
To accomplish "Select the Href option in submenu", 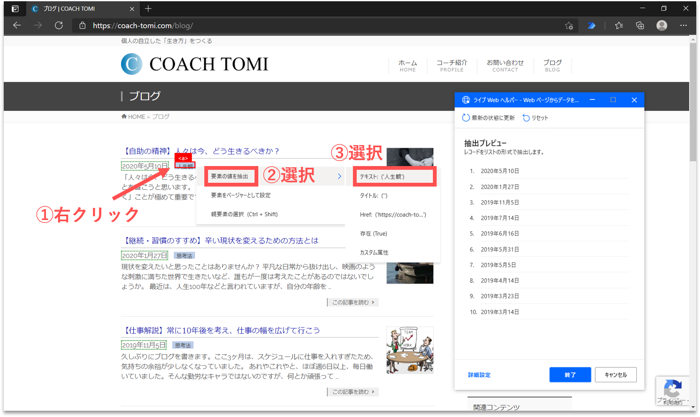I will [393, 215].
